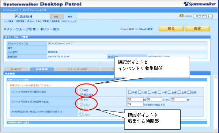219x133 pixels.
Task: Click the インベントリ収集を行う曜日の指定 label
Action: 29,92
